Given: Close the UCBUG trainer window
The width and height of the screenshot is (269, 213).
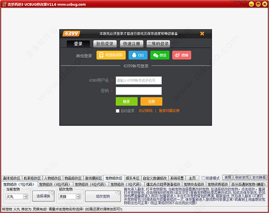Looking at the screenshot, I should click(265, 4).
